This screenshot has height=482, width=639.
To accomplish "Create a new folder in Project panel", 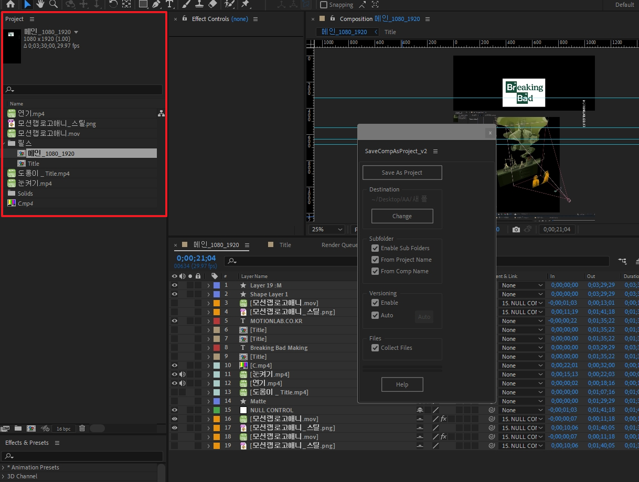I will (x=18, y=429).
